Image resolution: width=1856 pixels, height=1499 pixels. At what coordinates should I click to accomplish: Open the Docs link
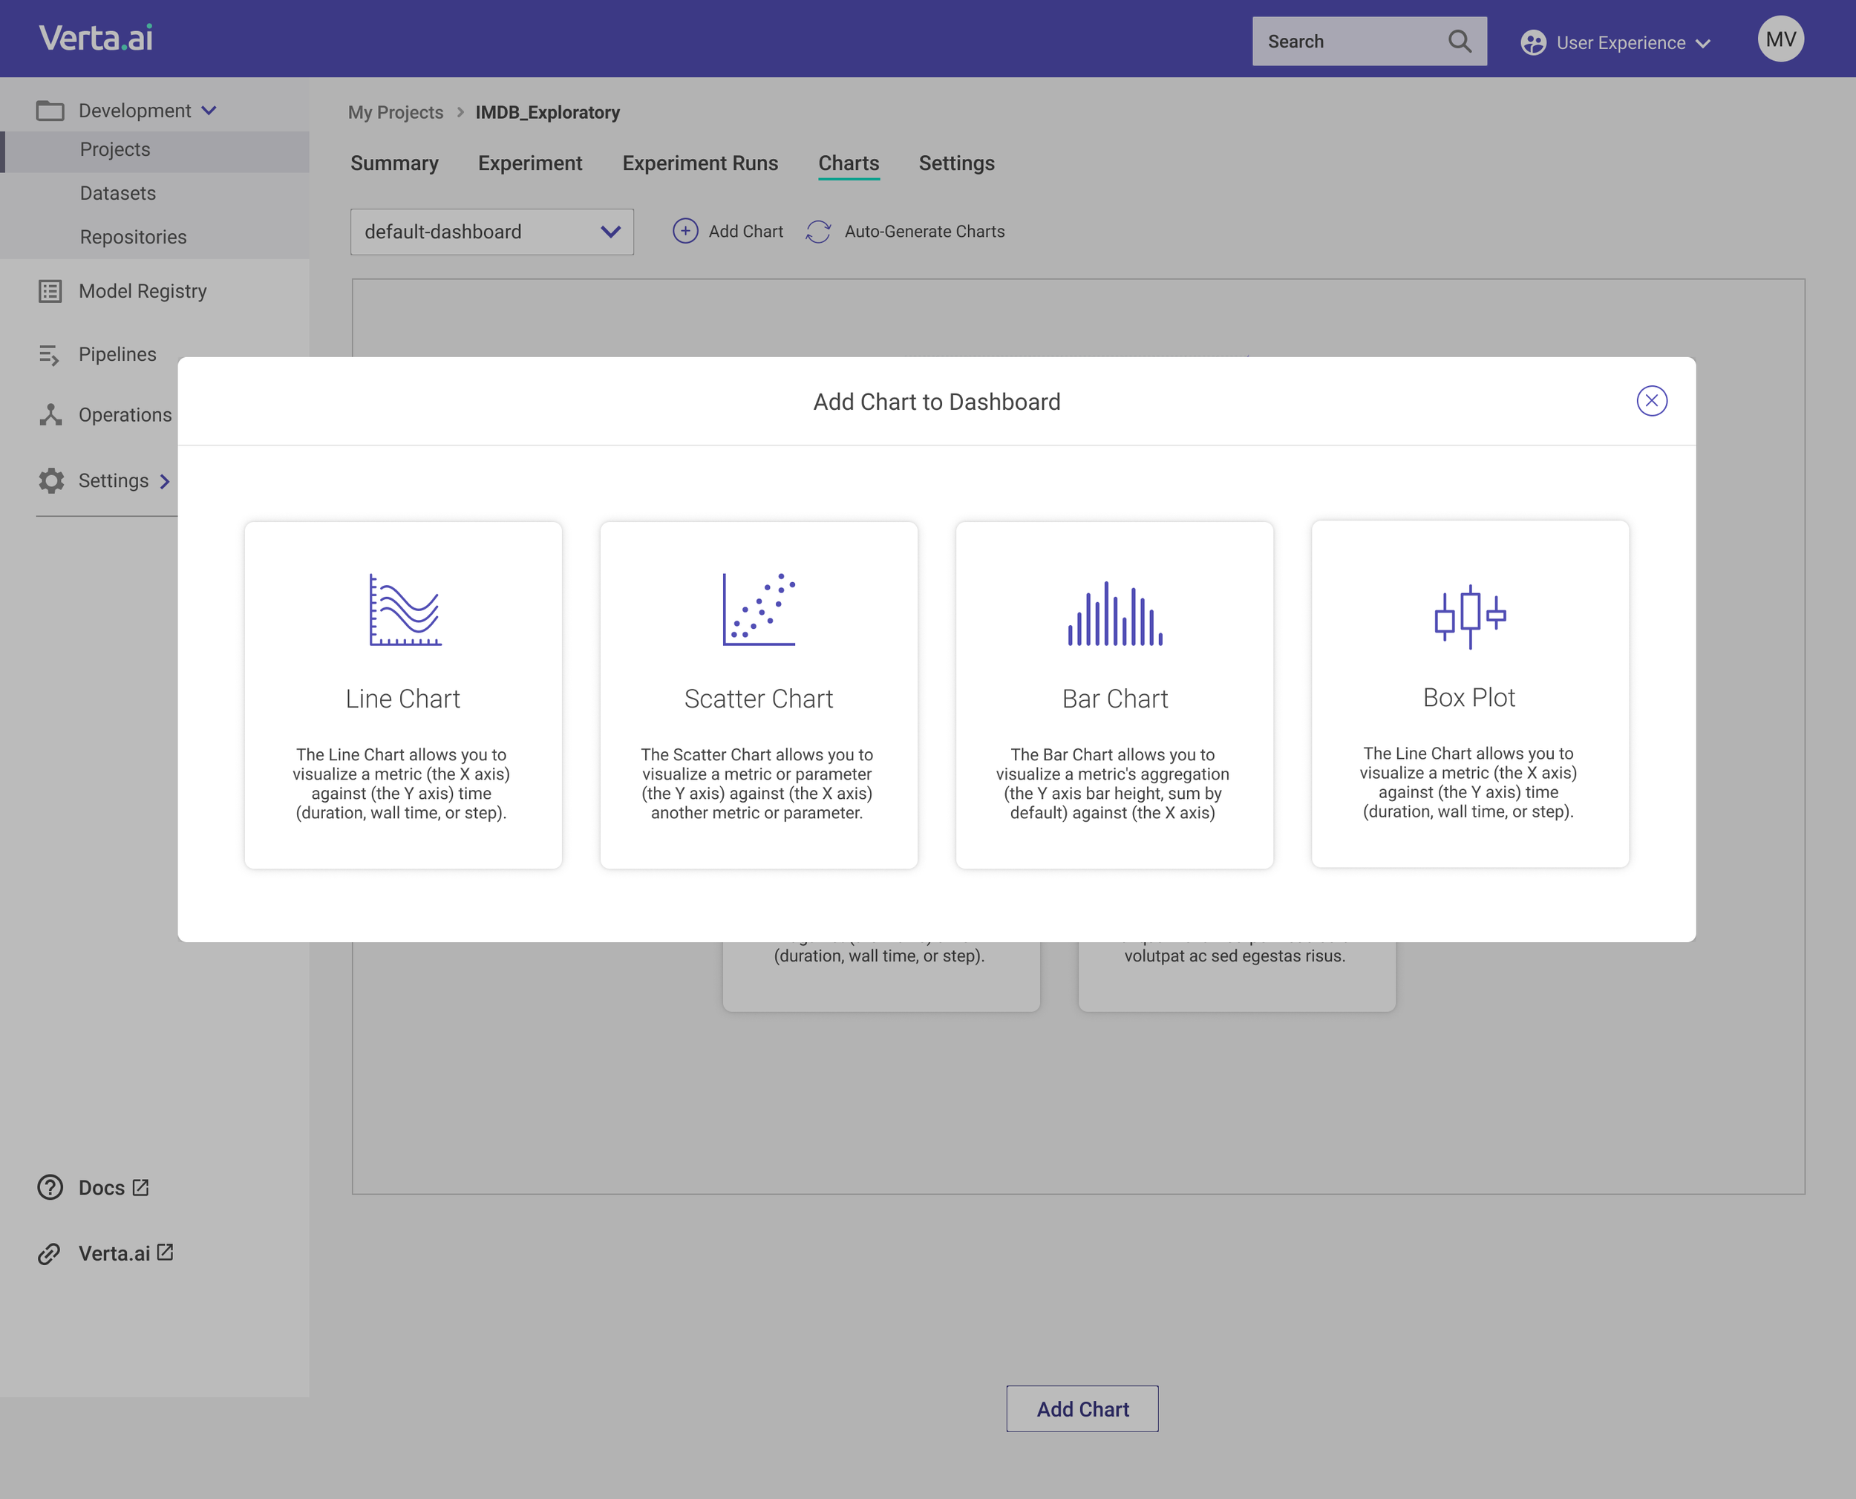coord(102,1188)
